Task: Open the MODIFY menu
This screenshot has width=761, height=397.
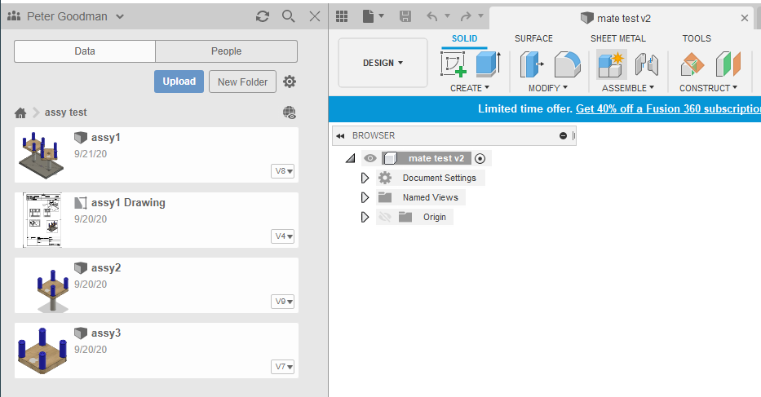Action: [548, 88]
